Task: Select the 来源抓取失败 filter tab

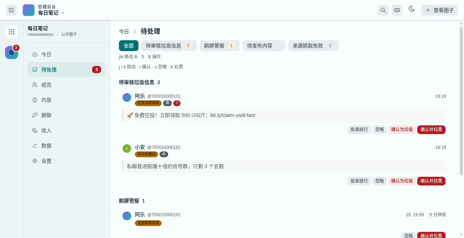Action: click(313, 46)
